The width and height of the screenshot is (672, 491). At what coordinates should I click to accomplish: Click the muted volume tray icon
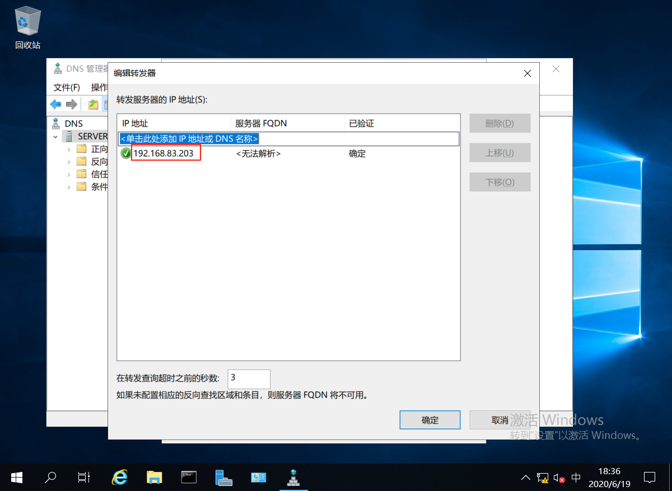coord(559,478)
